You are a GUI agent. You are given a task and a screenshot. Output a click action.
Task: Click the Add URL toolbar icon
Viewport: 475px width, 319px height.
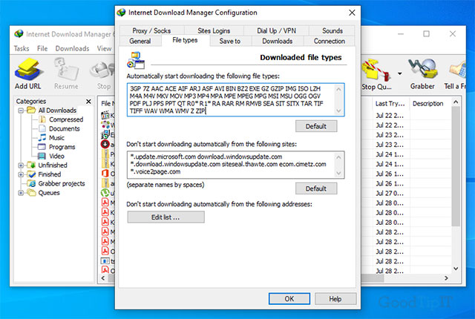pyautogui.click(x=28, y=73)
